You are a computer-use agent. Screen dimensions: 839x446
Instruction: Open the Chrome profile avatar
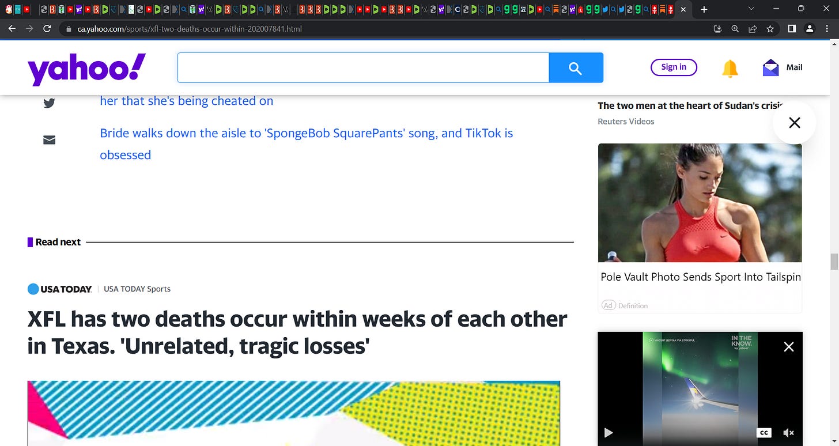809,29
